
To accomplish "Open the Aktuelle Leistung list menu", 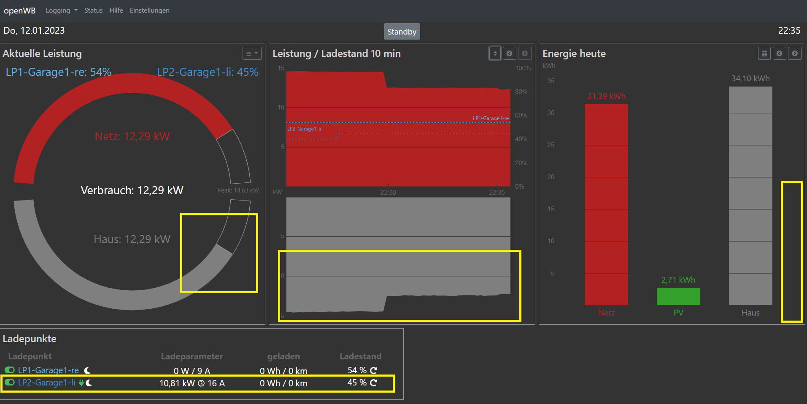I will (252, 54).
